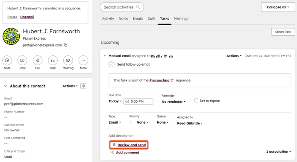This screenshot has height=162, width=297.
Task: Mark Send follow-up email task complete
Action: pyautogui.click(x=112, y=64)
